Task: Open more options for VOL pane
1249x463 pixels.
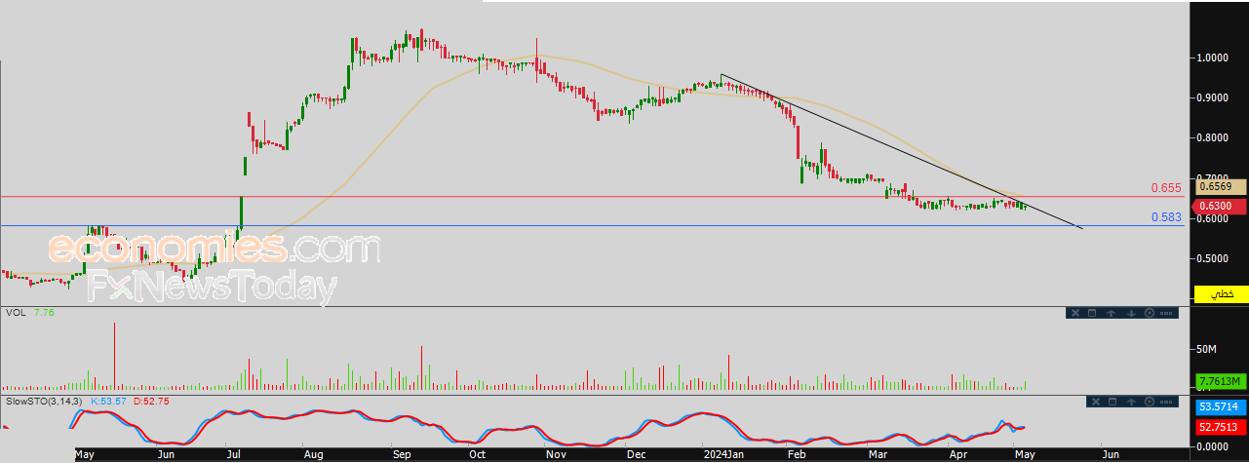Action: [x=1167, y=313]
